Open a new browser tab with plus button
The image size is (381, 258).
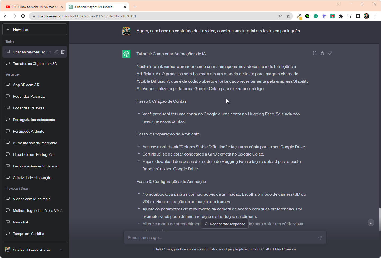135,7
